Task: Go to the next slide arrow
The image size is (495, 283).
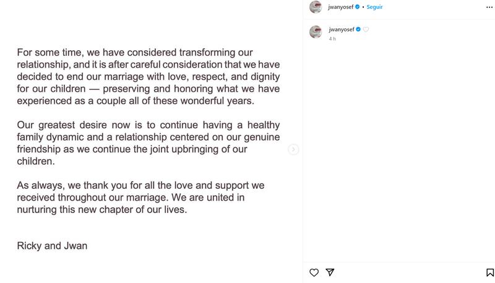Action: (x=293, y=149)
